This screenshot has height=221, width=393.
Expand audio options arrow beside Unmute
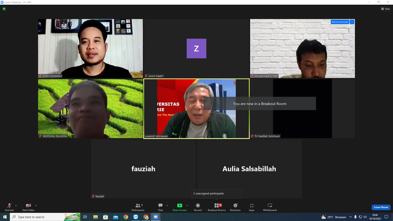click(16, 206)
